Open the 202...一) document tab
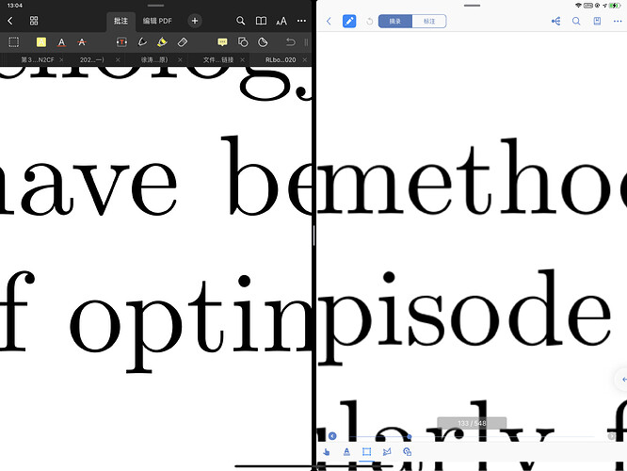 click(x=92, y=59)
